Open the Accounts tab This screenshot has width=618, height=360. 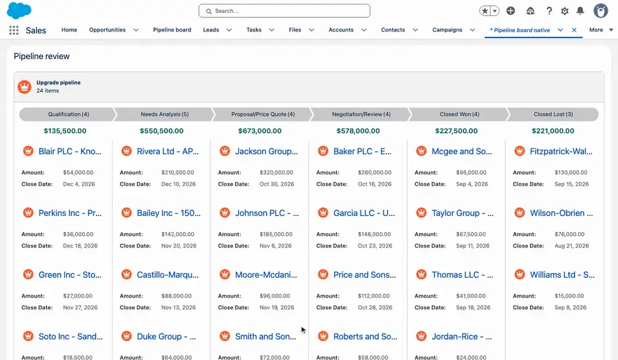click(x=341, y=30)
